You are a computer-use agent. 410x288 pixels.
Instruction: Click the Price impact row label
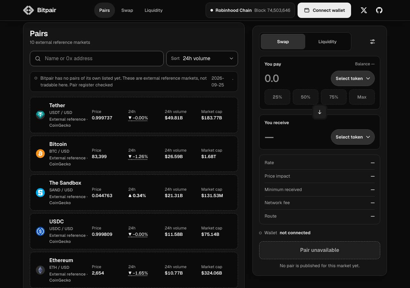pos(277,176)
